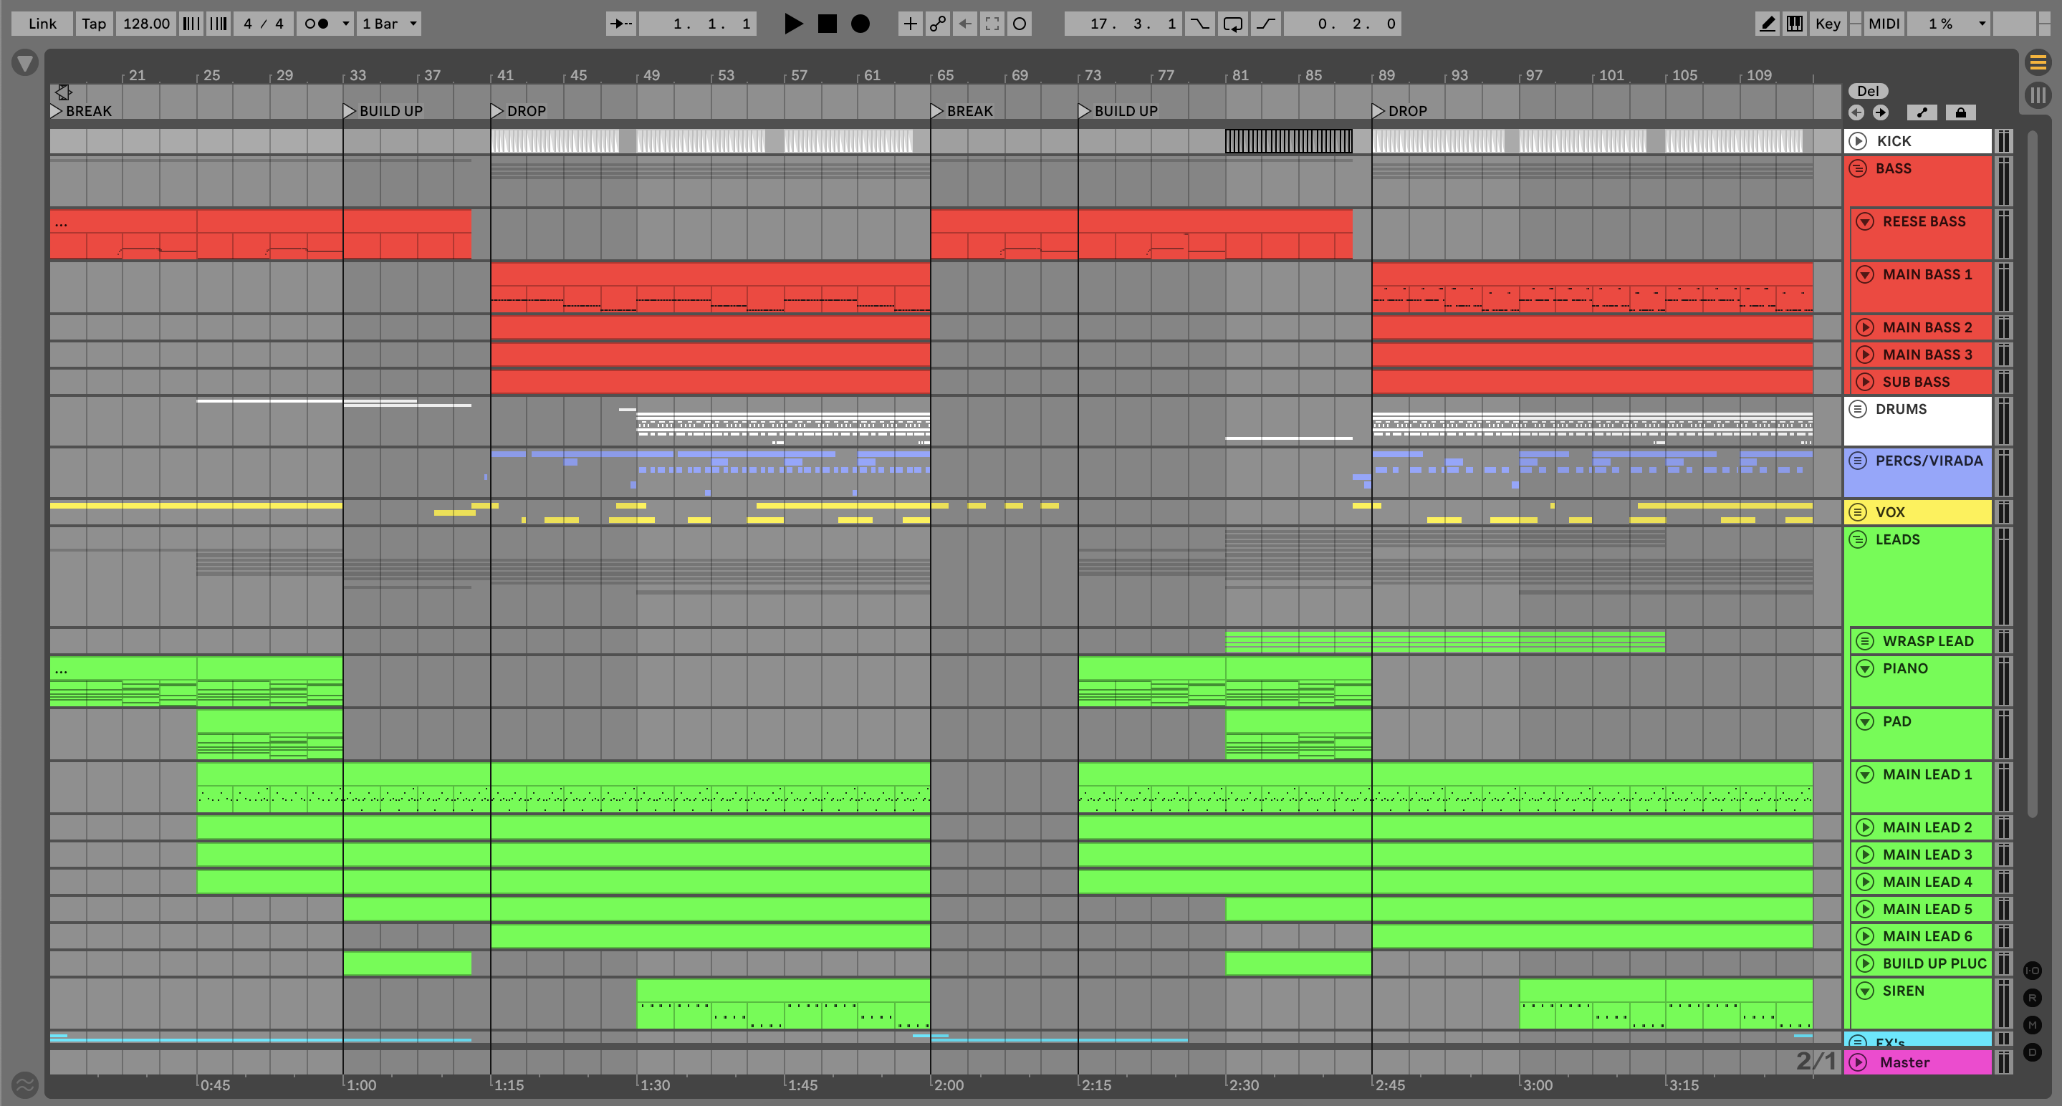
Task: Click Phase Nudge Up button
Action: tap(219, 24)
